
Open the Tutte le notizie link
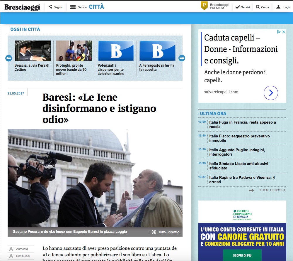point(272,190)
